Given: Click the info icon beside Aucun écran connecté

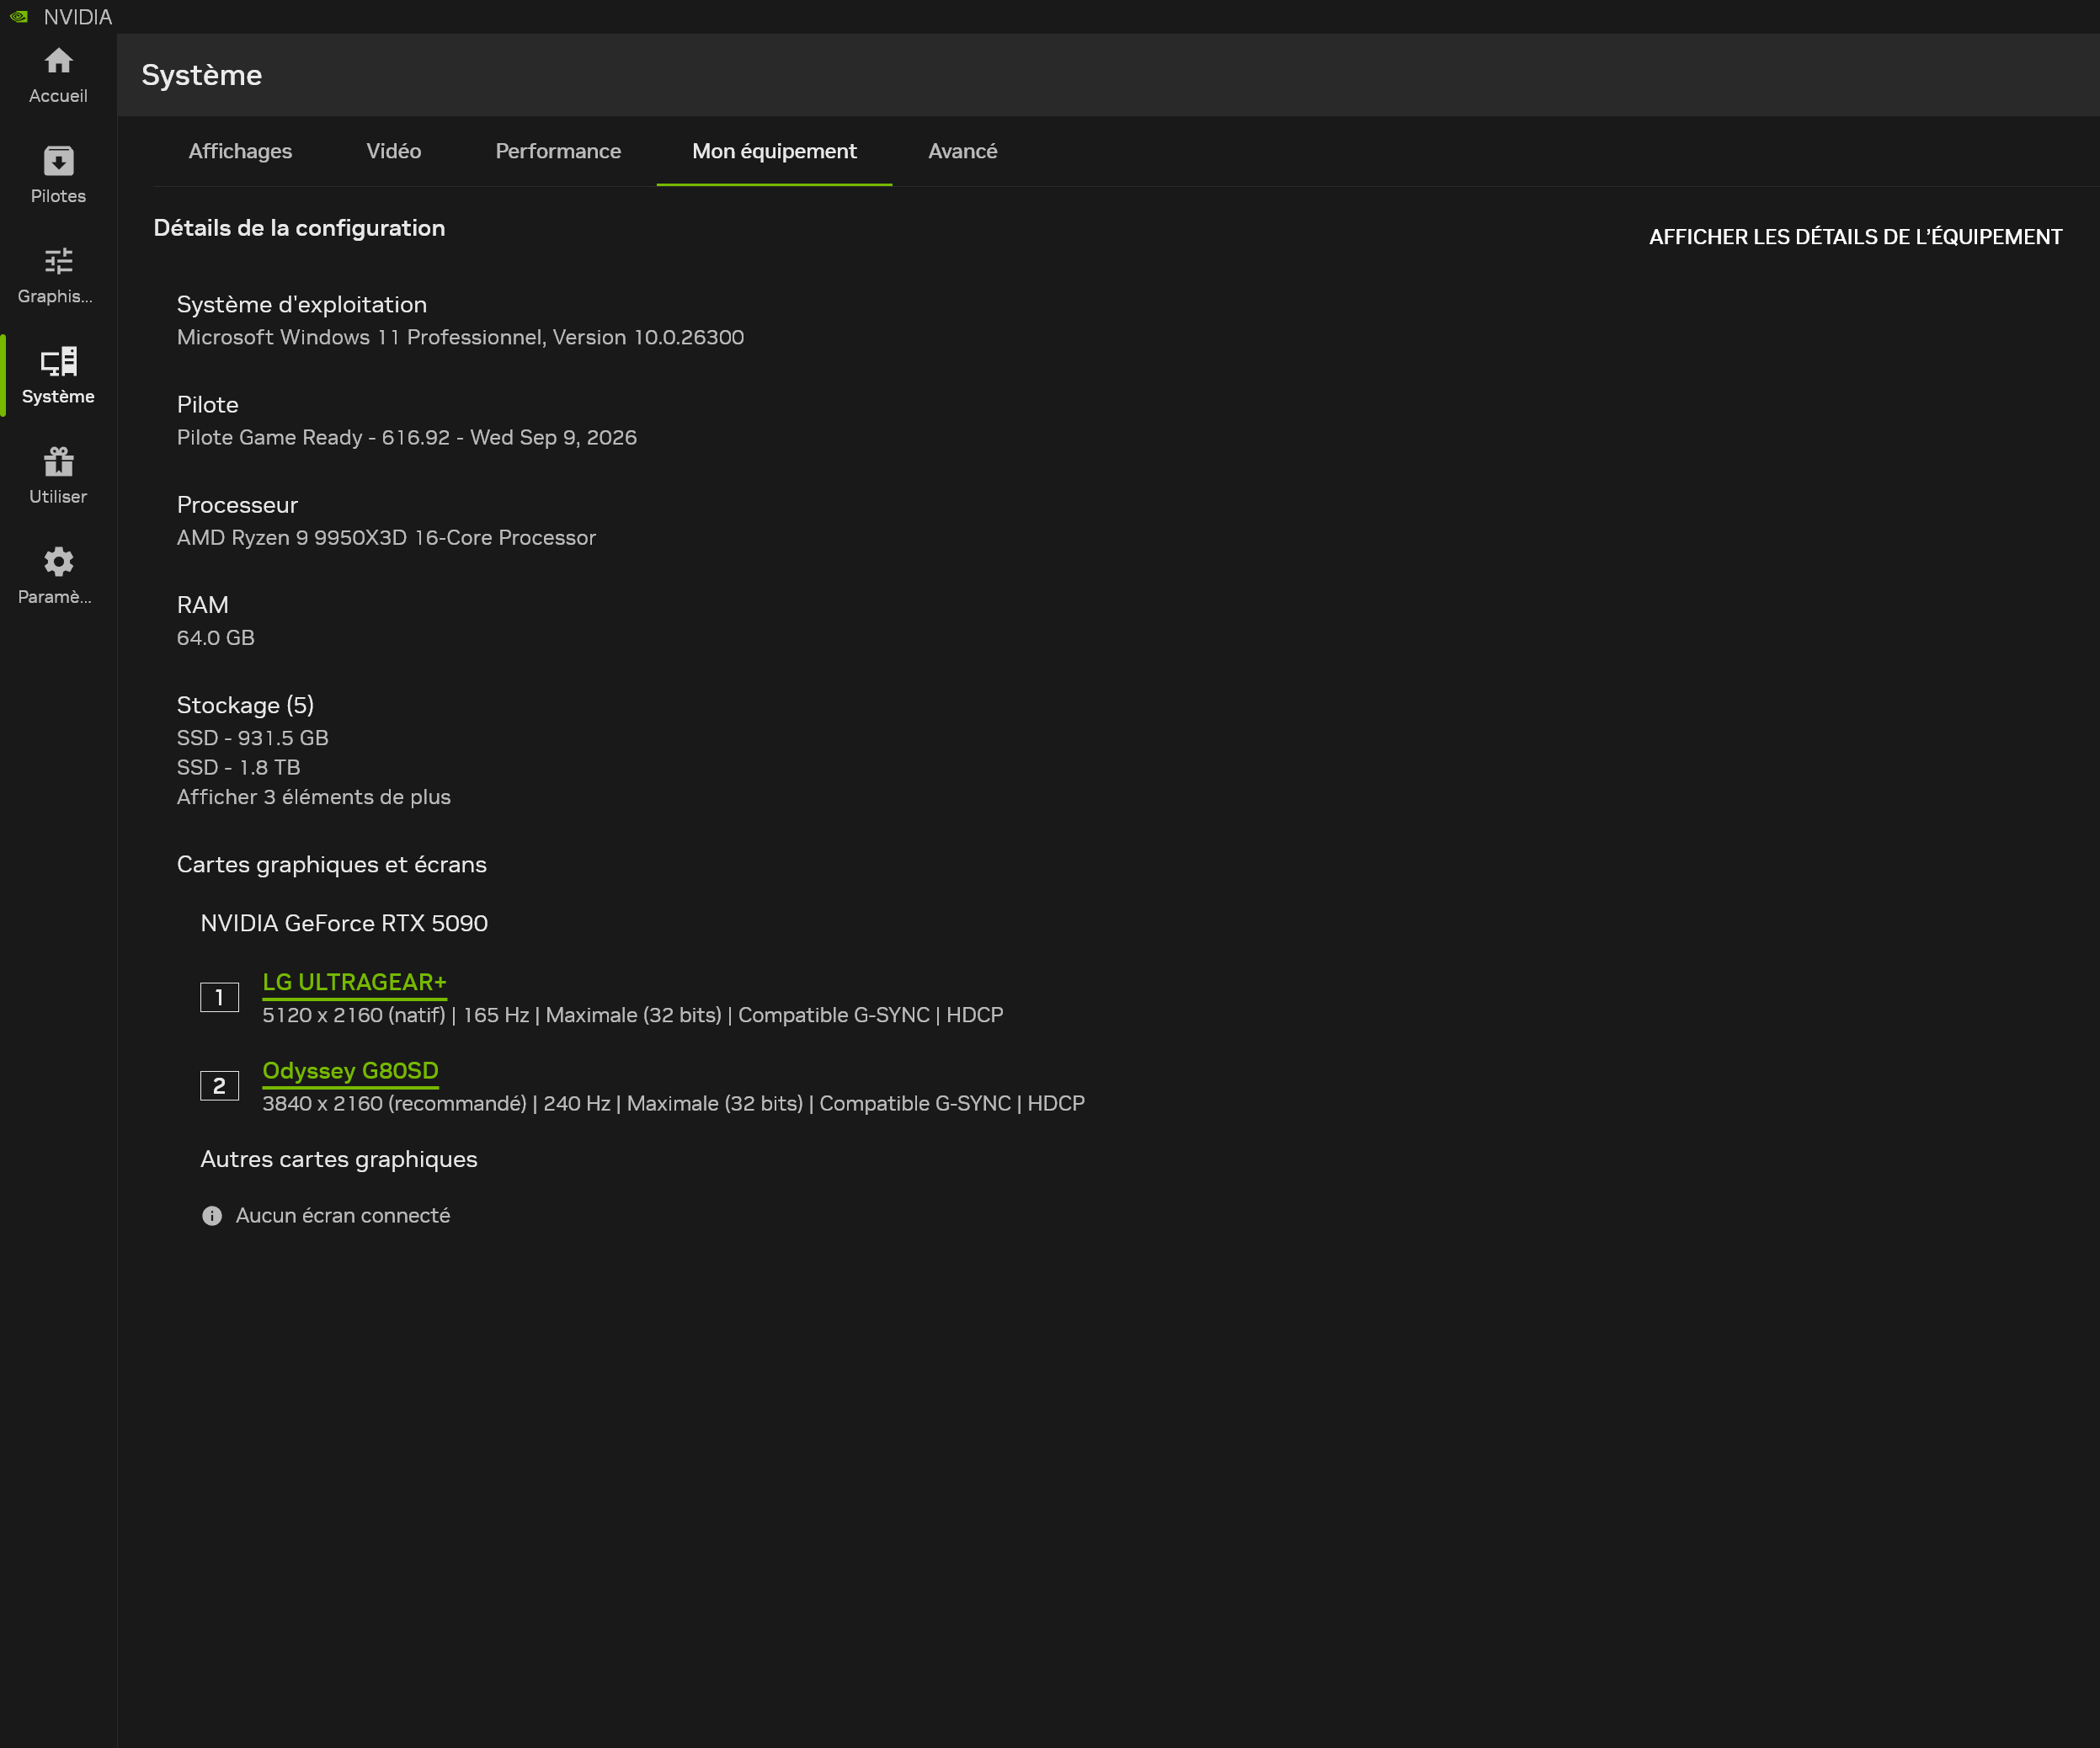Looking at the screenshot, I should pos(212,1215).
